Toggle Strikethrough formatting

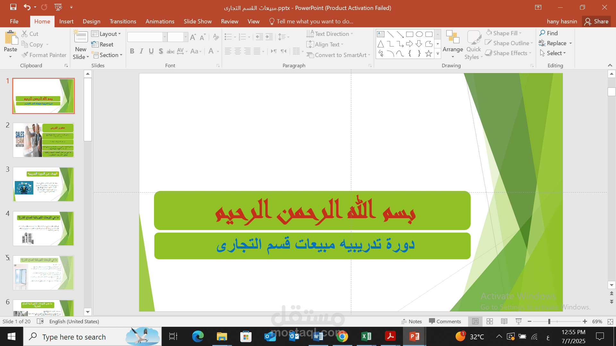point(171,51)
